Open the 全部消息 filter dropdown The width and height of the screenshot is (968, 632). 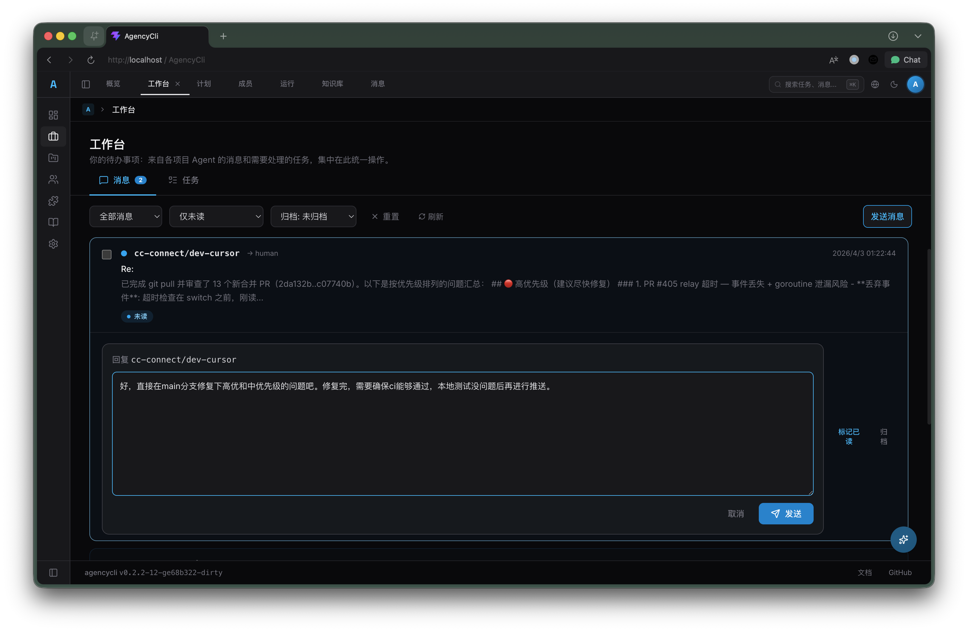pyautogui.click(x=125, y=216)
